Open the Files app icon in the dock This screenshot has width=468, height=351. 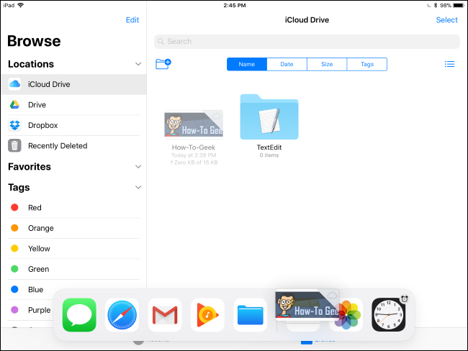point(250,314)
